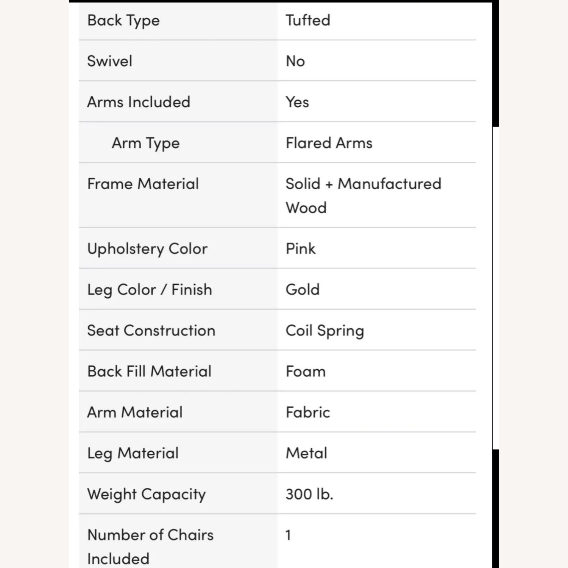Click the "Weight Capacity" label

pyautogui.click(x=147, y=494)
